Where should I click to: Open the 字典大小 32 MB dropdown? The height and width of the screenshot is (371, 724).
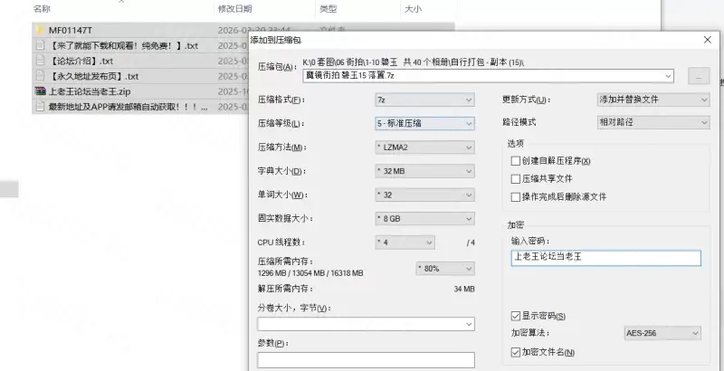(x=424, y=171)
